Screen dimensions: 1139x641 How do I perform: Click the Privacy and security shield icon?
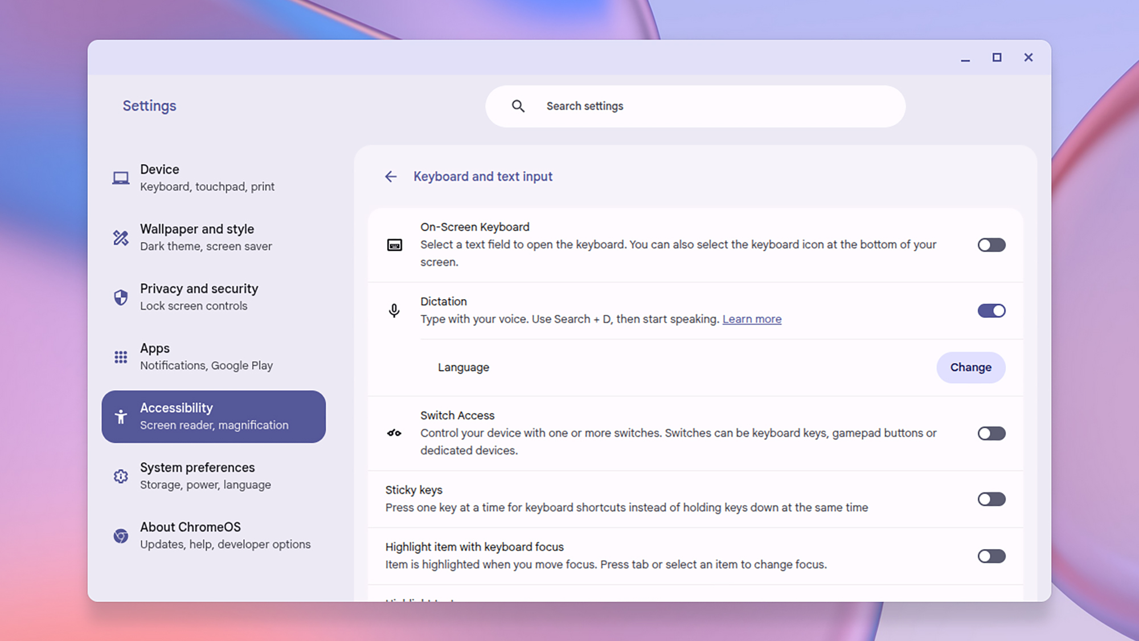tap(121, 297)
